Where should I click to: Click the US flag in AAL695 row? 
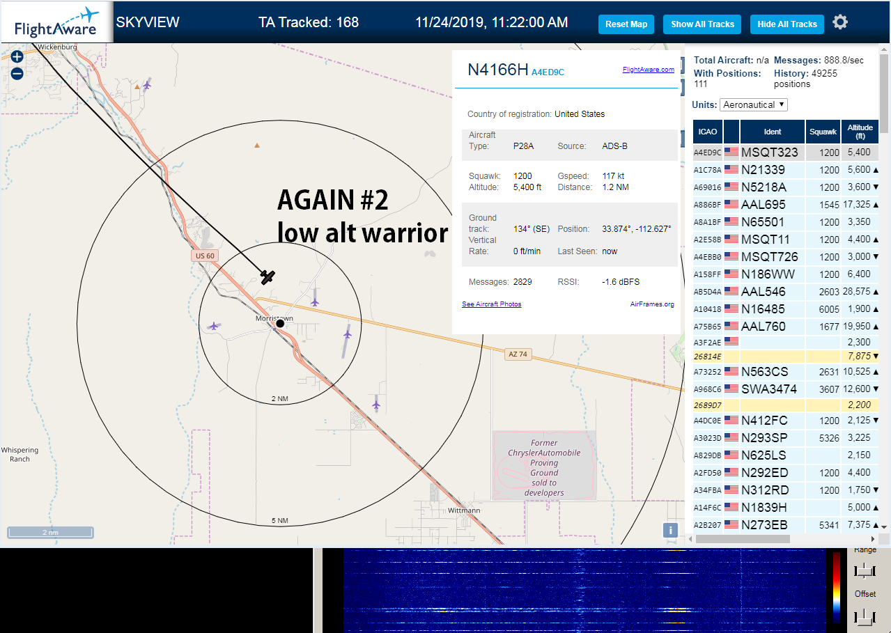point(731,204)
